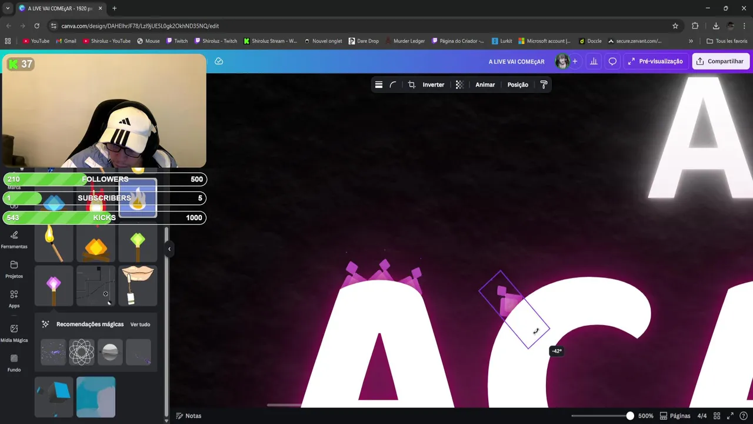This screenshot has width=753, height=424.
Task: Select the grey planet recommendation
Action: [110, 352]
